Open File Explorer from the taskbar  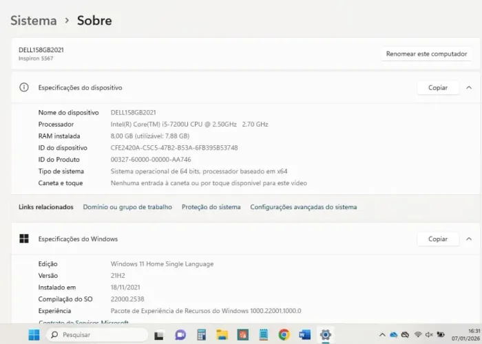222,335
